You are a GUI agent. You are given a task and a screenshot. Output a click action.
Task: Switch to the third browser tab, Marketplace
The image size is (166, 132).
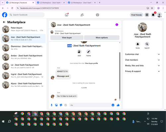(82, 3)
